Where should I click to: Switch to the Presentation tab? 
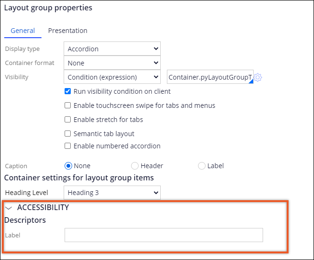click(67, 31)
